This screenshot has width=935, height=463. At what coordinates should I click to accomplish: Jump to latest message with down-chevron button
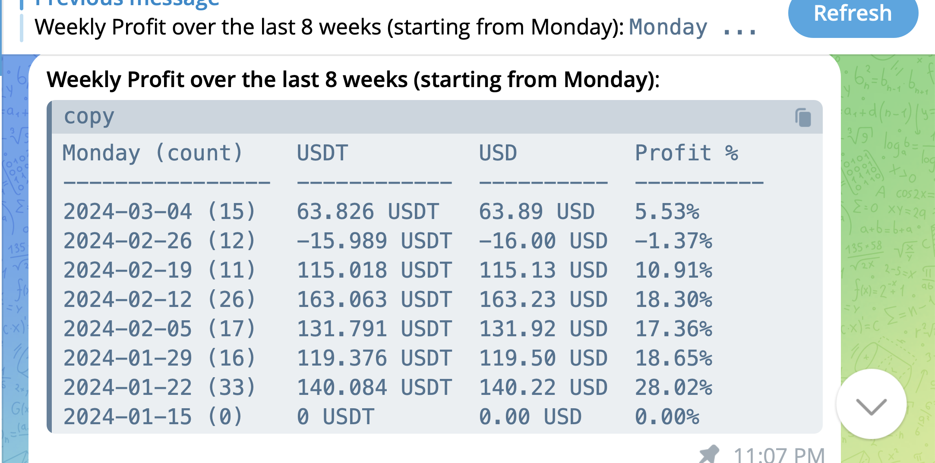871,404
